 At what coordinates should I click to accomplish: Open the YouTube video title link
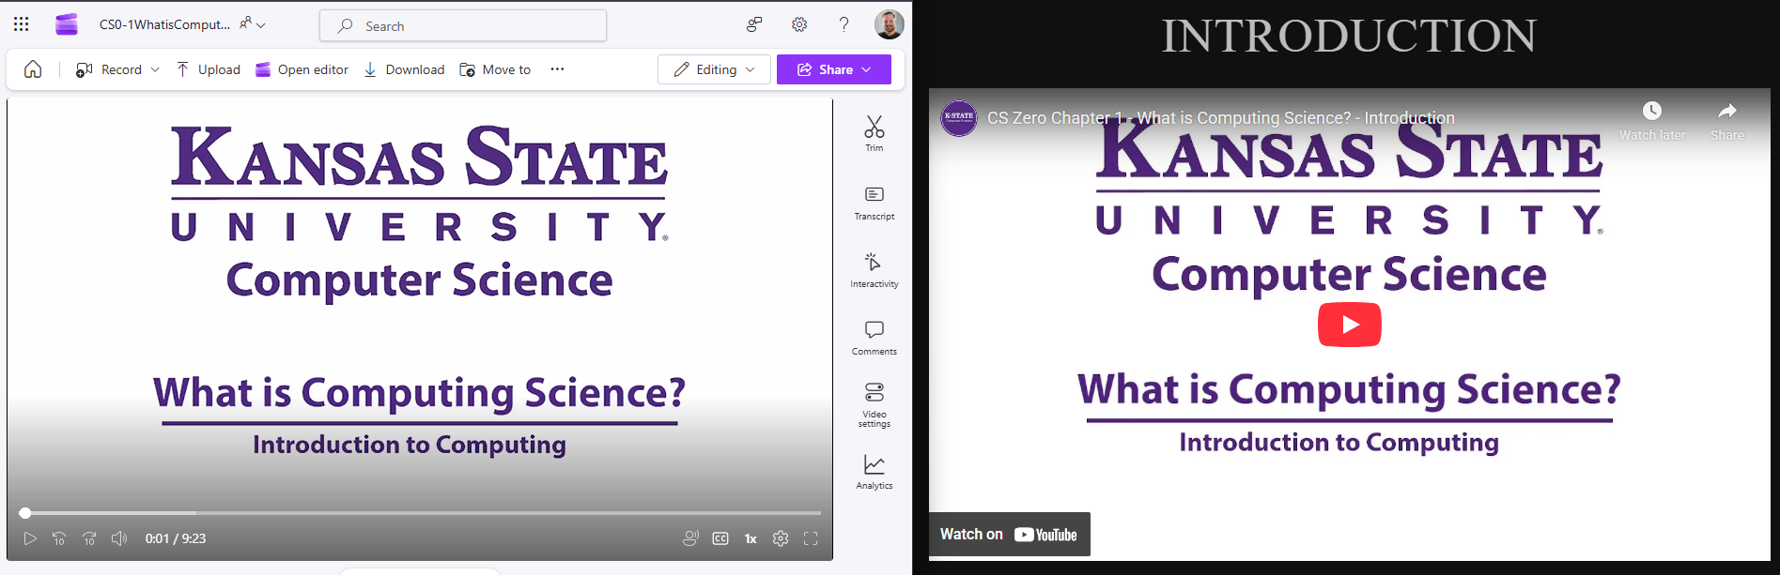pos(1221,118)
